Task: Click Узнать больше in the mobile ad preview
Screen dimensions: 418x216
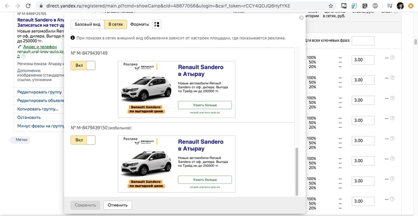Action: coord(205,179)
